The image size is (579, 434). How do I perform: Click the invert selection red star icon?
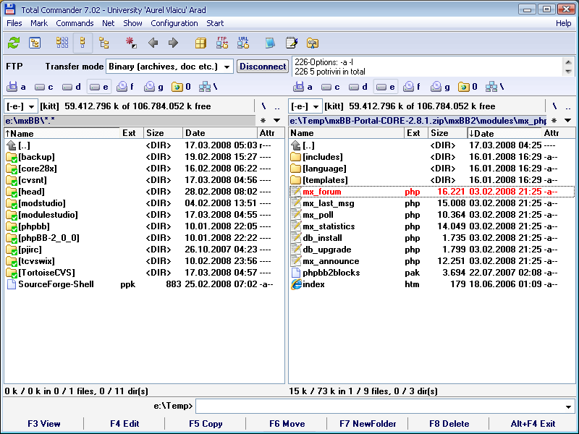(131, 43)
